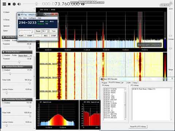The width and height of the screenshot is (175, 131).
Task: Open the Configure menu in RDS Spy
Action: point(32,18)
